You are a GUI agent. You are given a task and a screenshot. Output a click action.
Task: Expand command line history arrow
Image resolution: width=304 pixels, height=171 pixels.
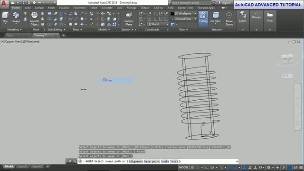(237, 161)
